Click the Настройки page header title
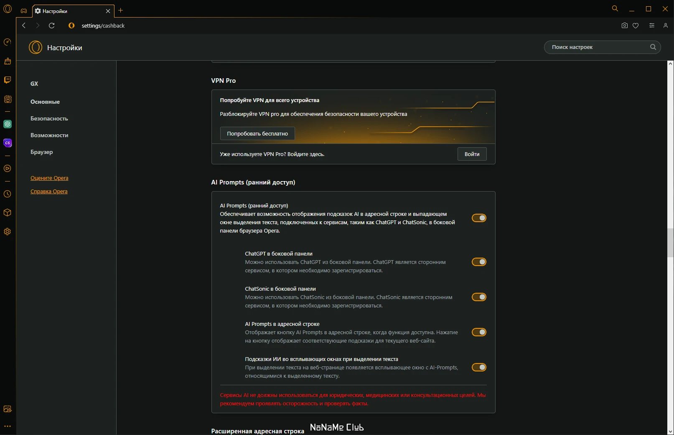 pyautogui.click(x=64, y=48)
